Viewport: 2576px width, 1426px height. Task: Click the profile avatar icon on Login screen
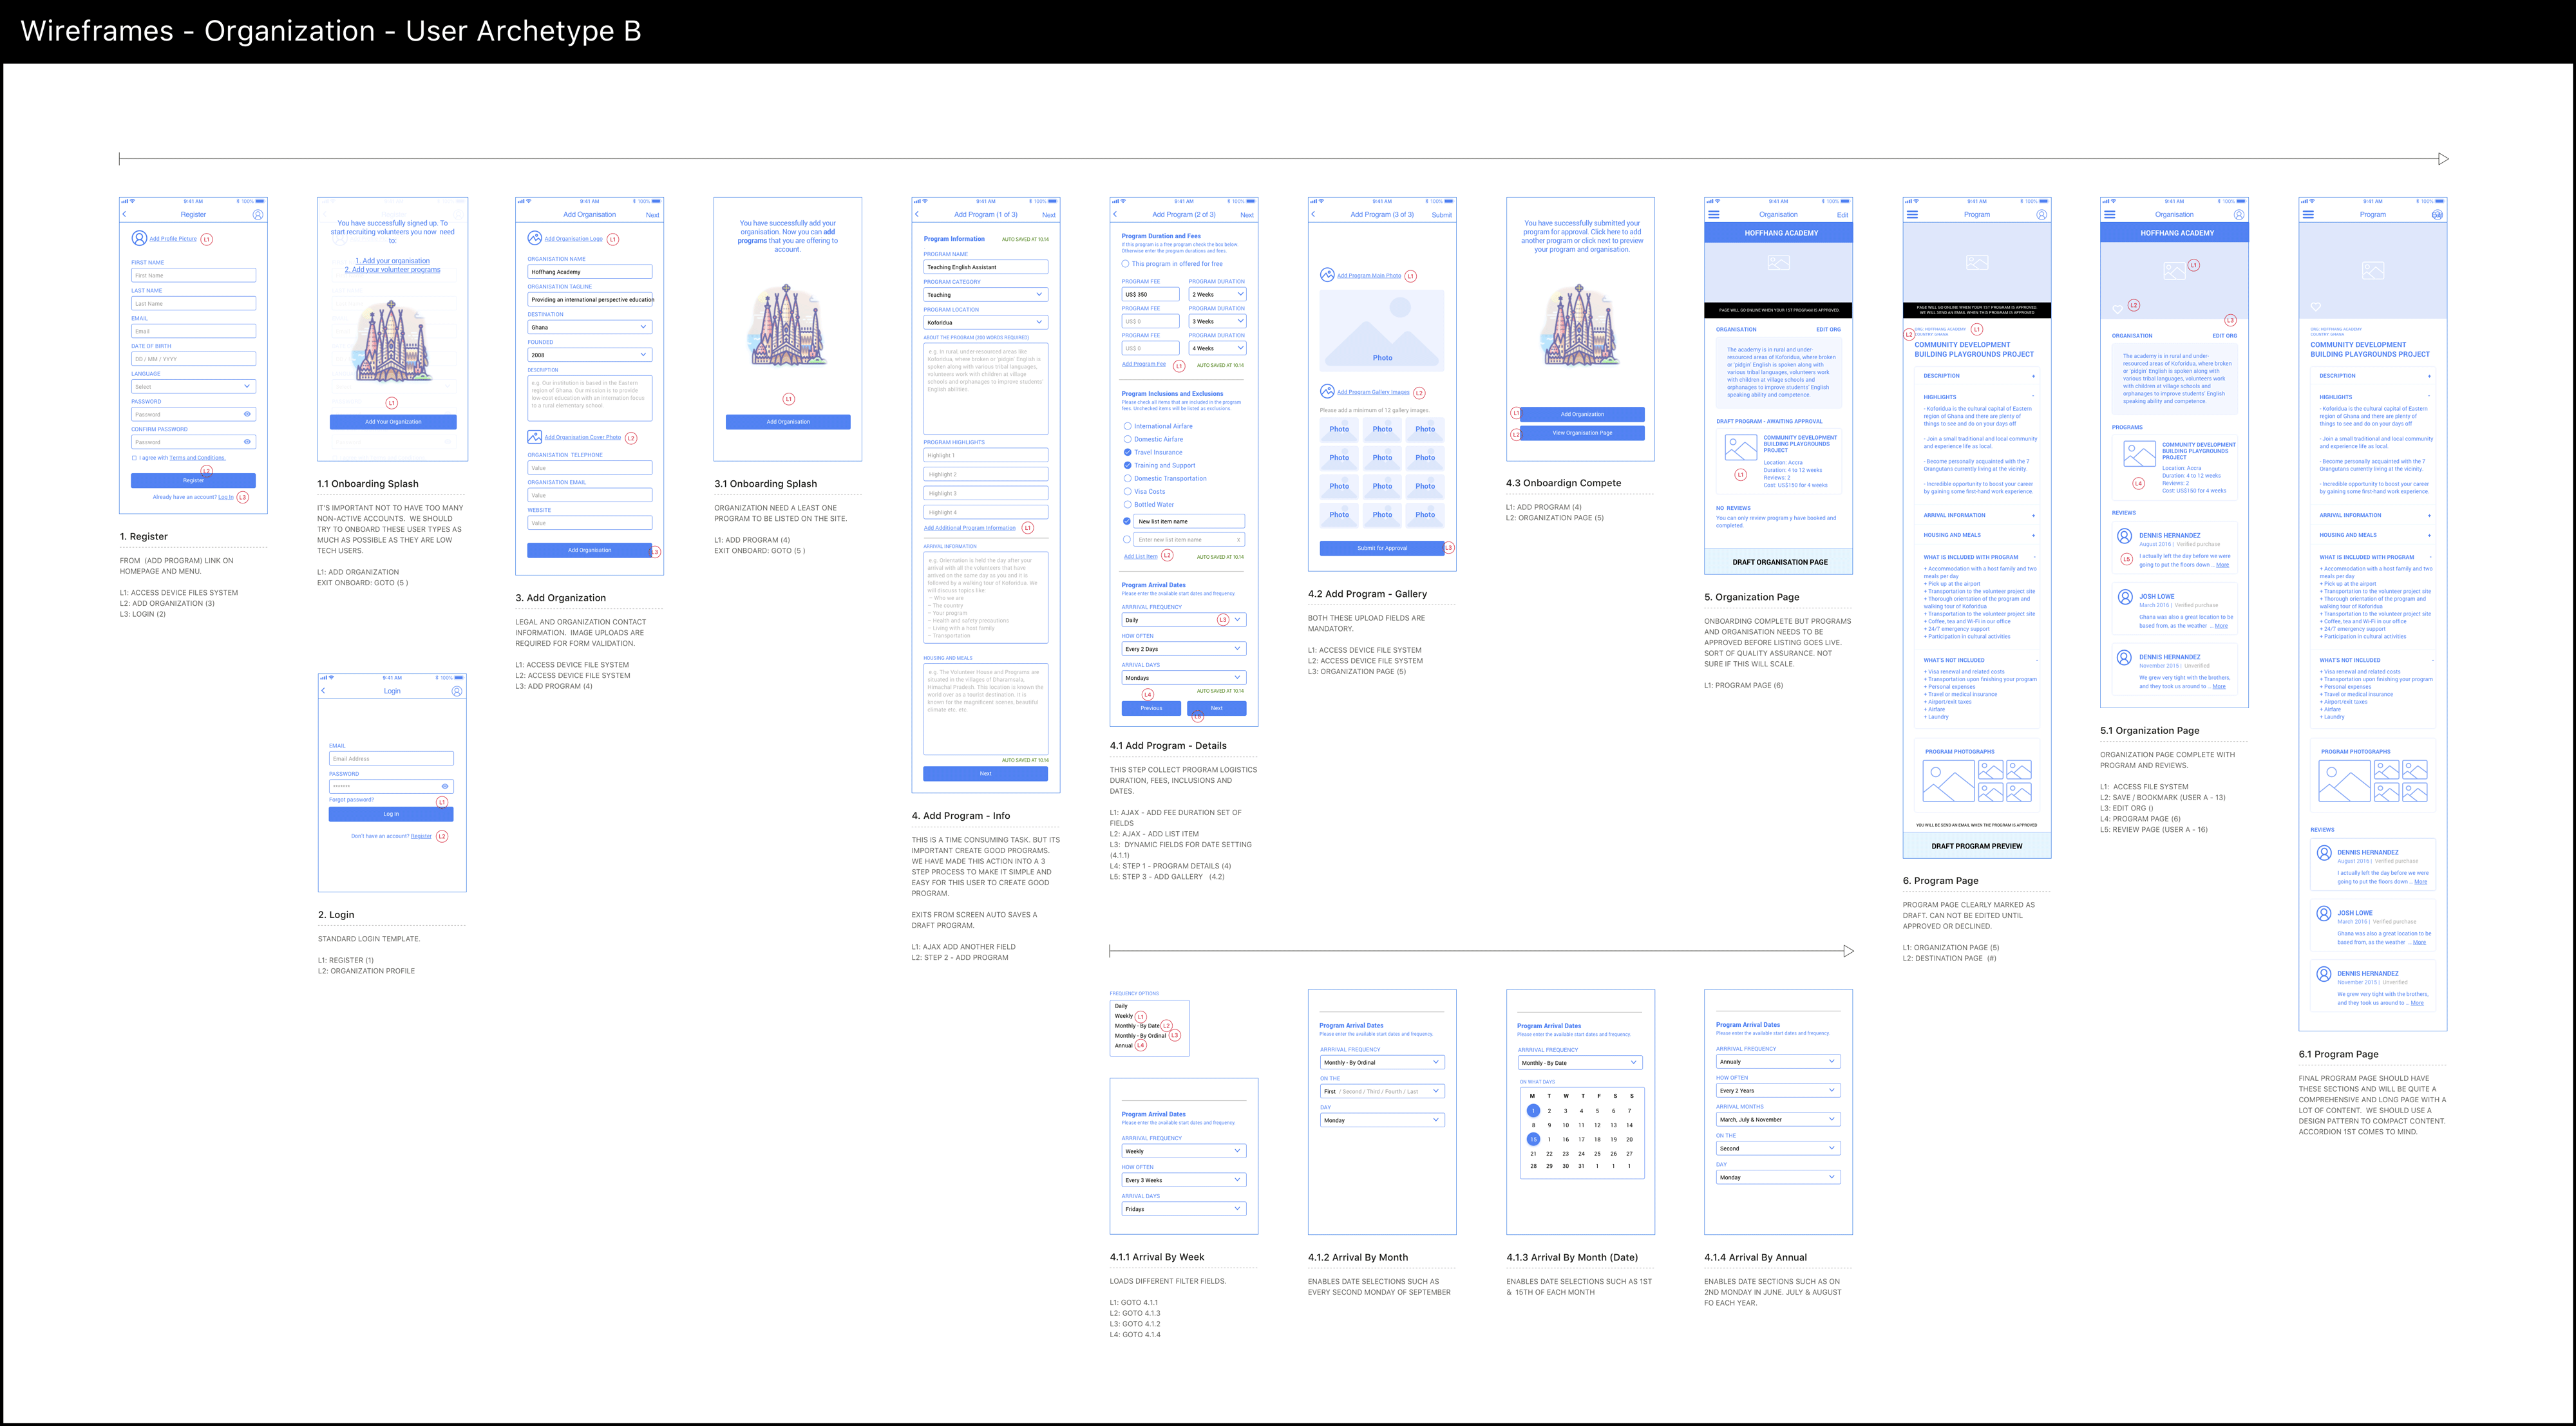457,691
